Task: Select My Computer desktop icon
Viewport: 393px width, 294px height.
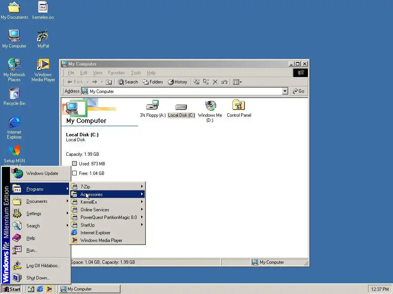Action: click(x=14, y=39)
